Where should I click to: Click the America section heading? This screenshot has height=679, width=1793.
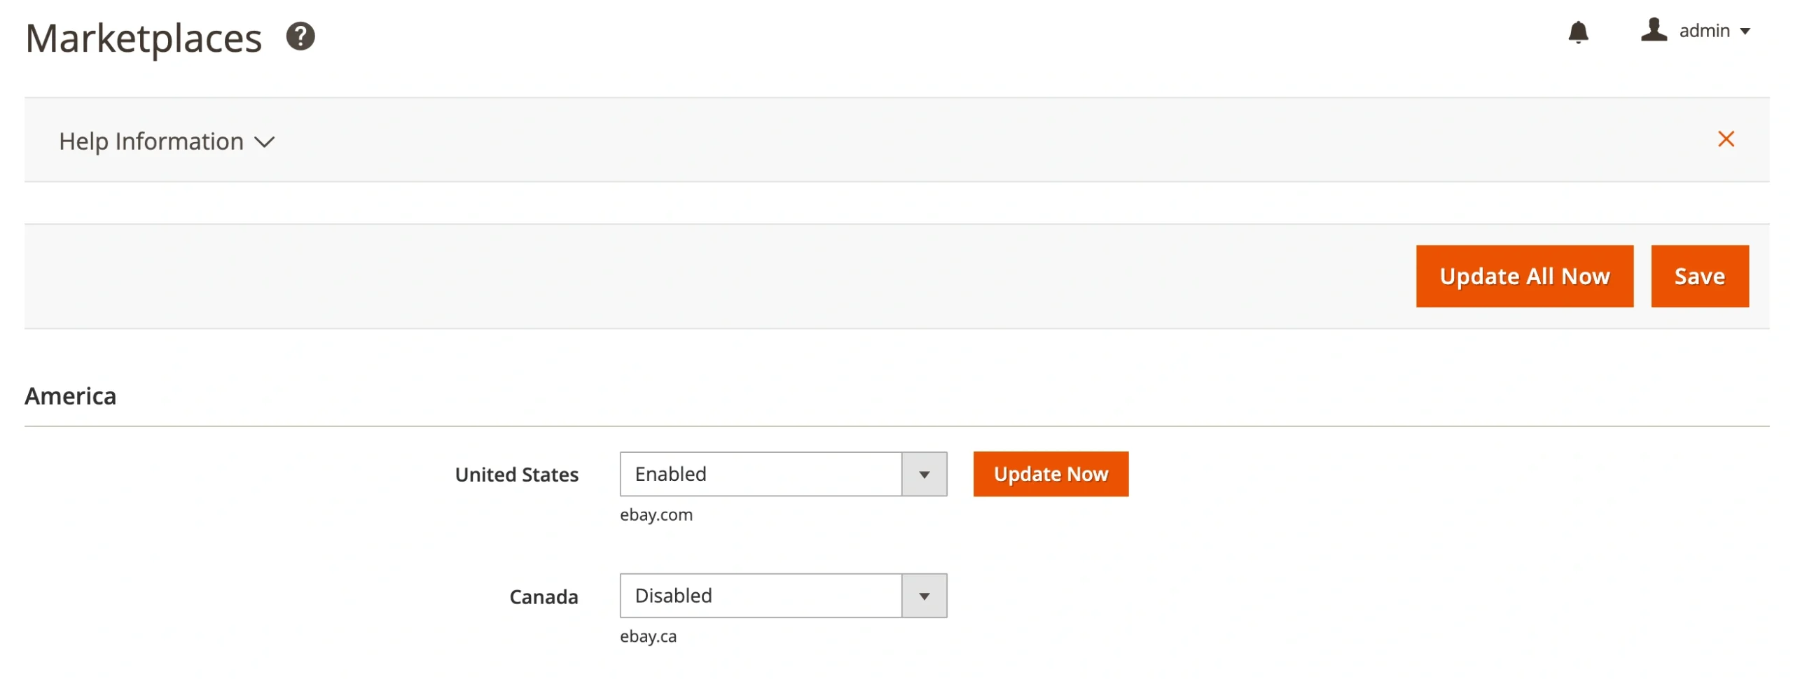coord(71,396)
